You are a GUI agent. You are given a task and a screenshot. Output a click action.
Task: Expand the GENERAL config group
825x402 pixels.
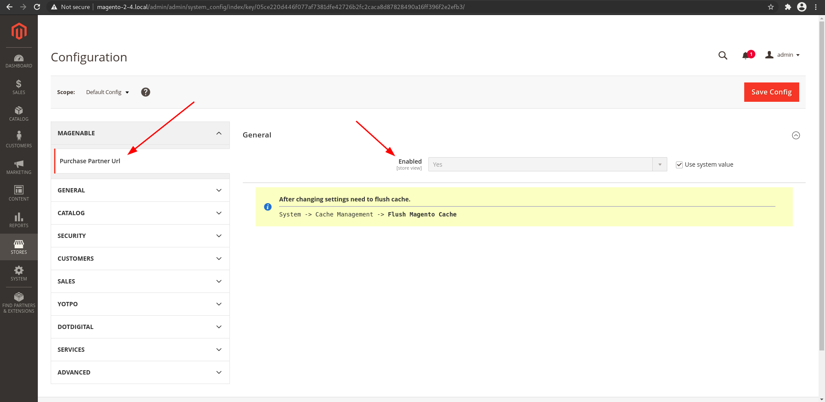point(140,190)
